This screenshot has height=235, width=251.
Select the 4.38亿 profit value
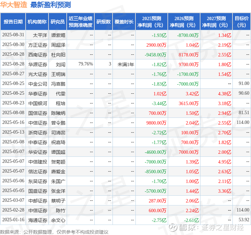click(225, 94)
